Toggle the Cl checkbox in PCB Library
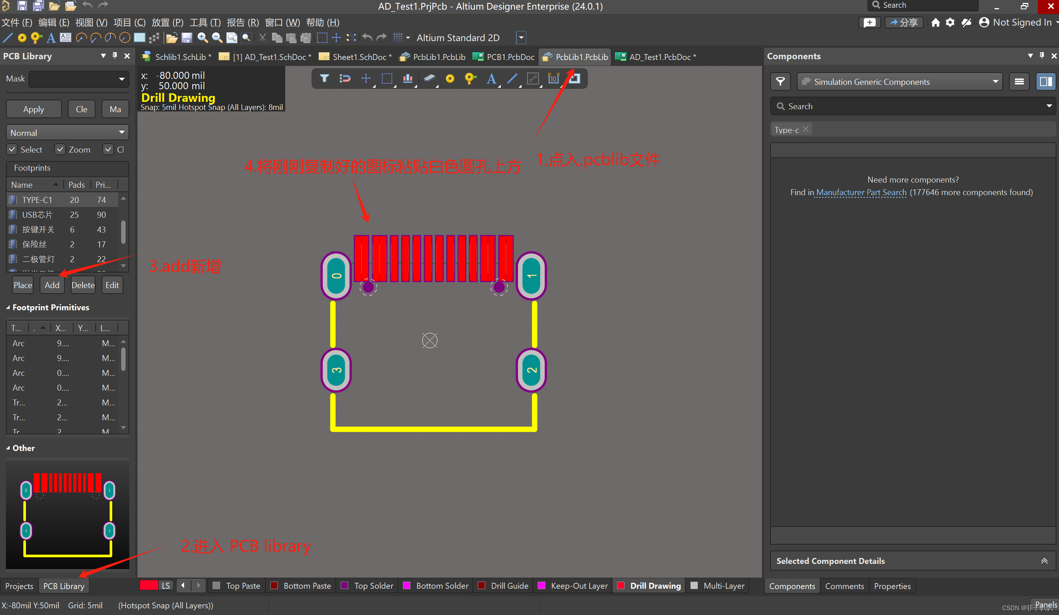The image size is (1059, 615). click(x=109, y=150)
